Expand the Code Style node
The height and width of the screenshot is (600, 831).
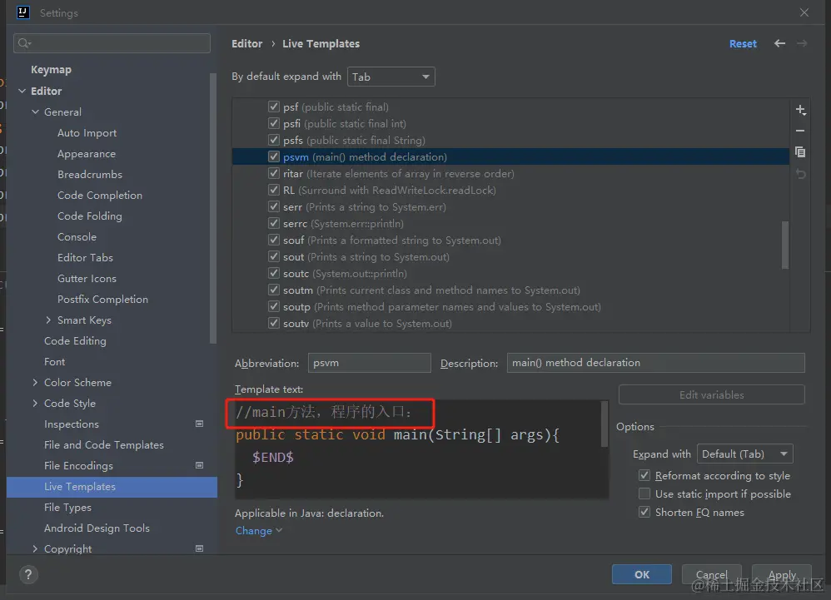36,403
